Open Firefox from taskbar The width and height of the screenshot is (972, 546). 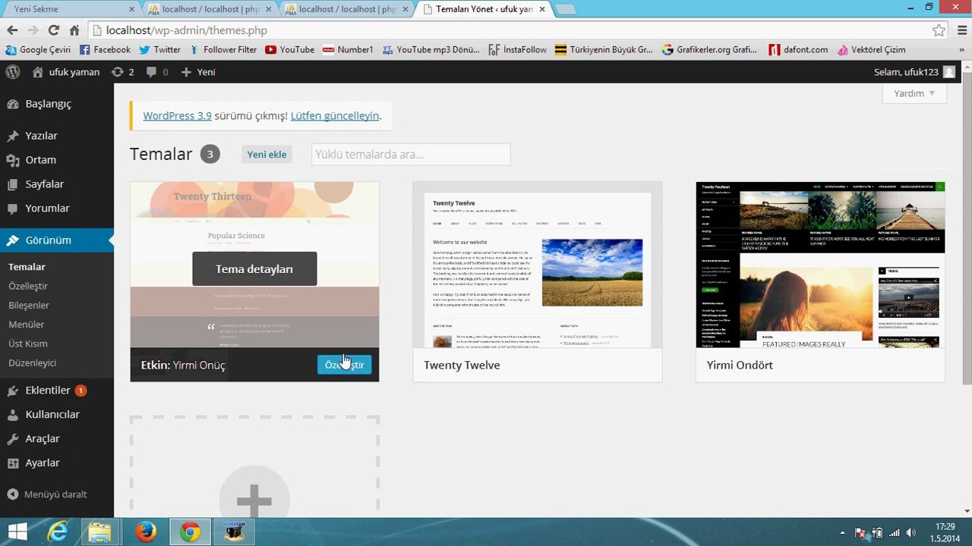click(x=145, y=532)
